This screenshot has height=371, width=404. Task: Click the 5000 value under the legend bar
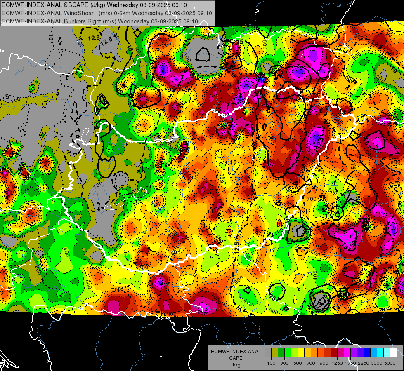[x=390, y=363]
